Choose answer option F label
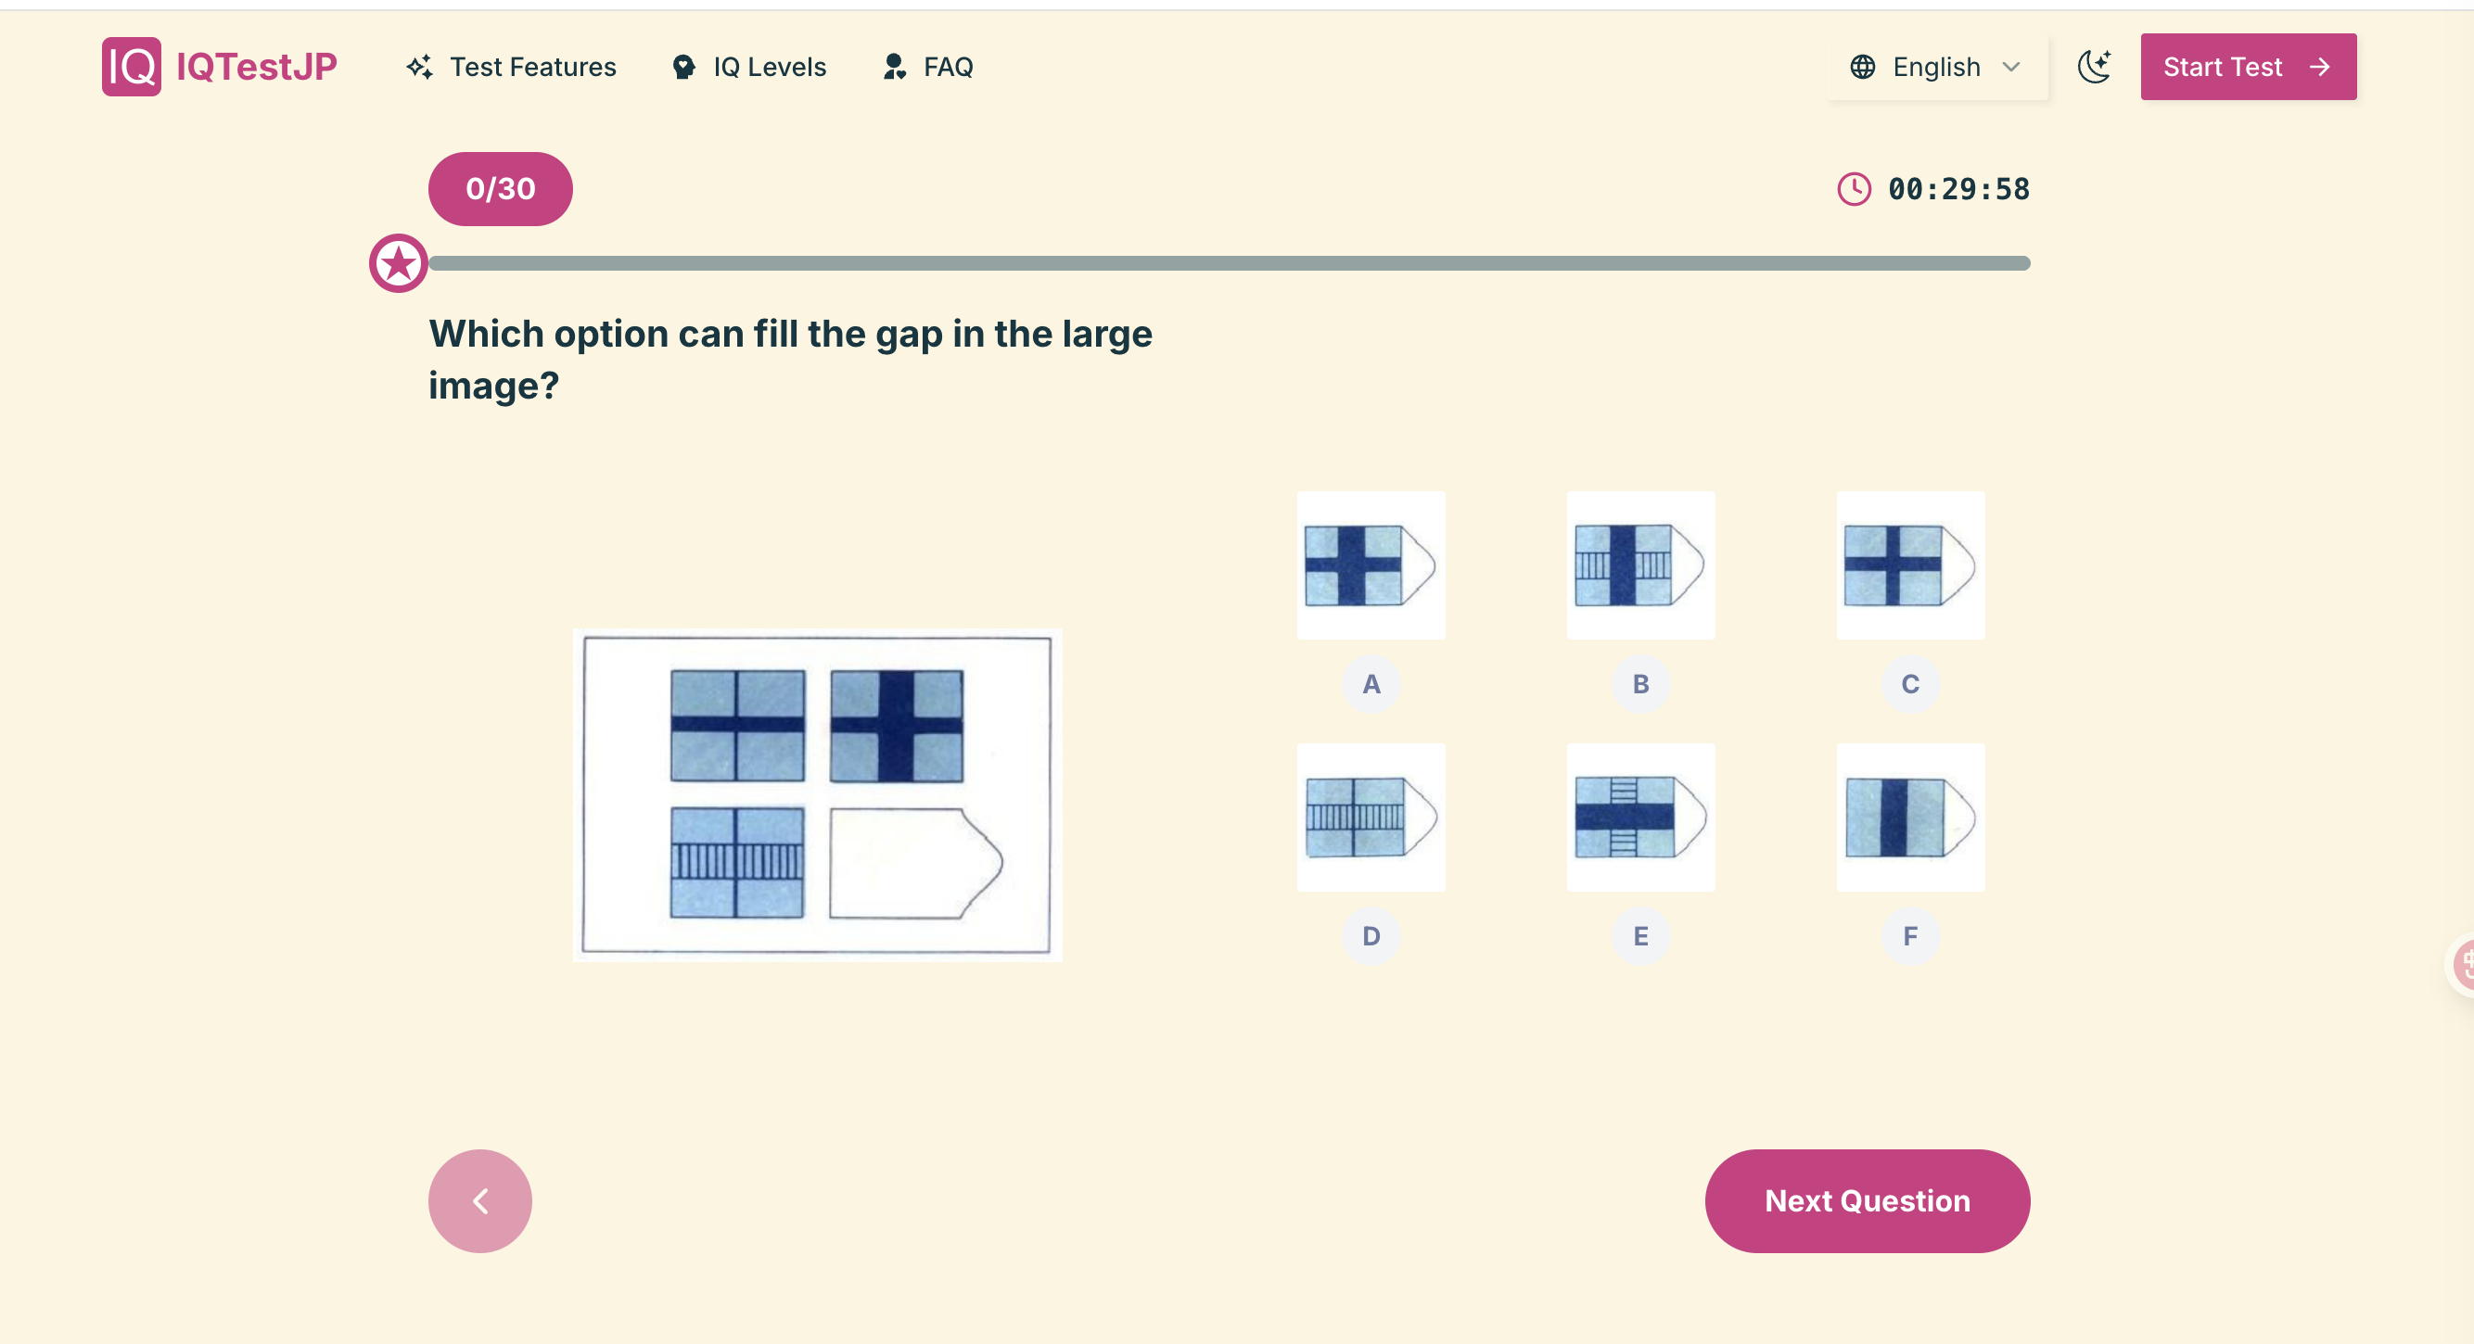The width and height of the screenshot is (2474, 1344). point(1910,936)
